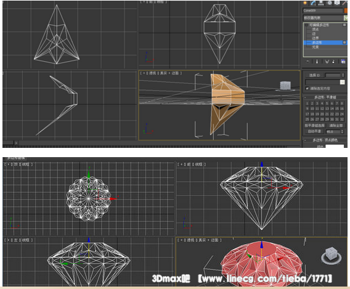Select the 顶点 sub-object level
The height and width of the screenshot is (289, 350).
click(315, 30)
